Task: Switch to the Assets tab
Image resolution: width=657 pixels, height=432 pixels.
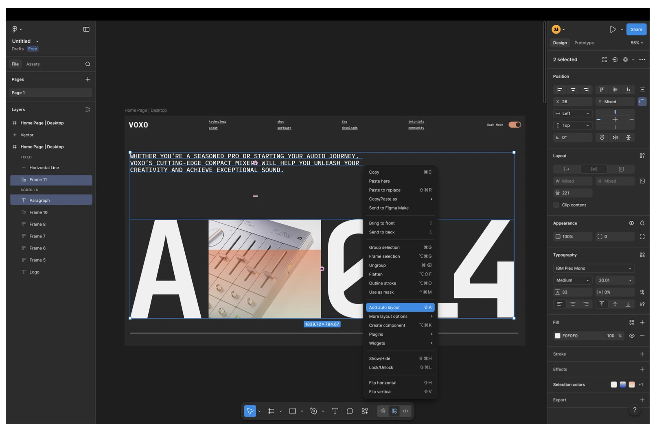Action: (x=33, y=64)
